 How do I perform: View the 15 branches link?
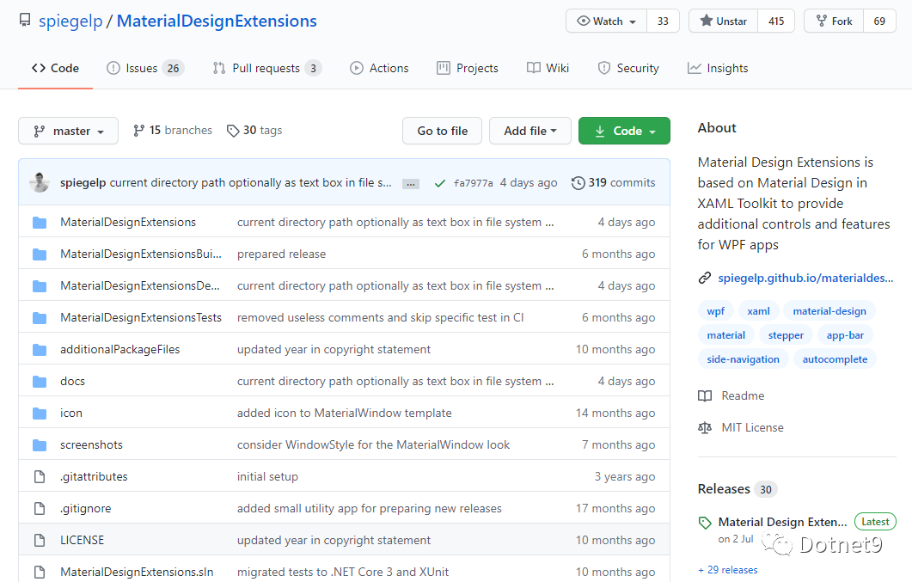click(173, 130)
